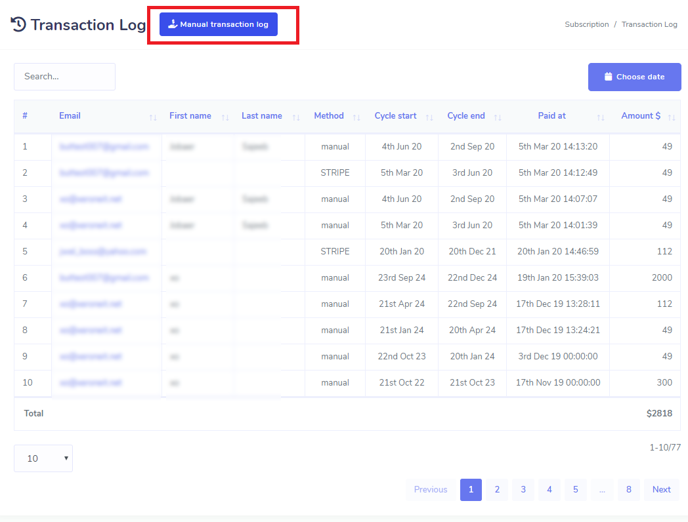Go to pagination page 1
Viewport: 688px width, 522px height.
(x=471, y=490)
